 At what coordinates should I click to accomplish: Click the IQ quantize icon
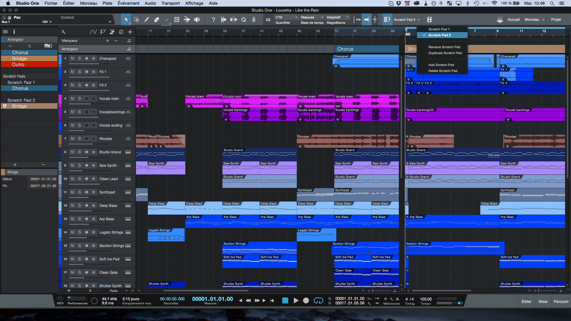[x=268, y=20]
